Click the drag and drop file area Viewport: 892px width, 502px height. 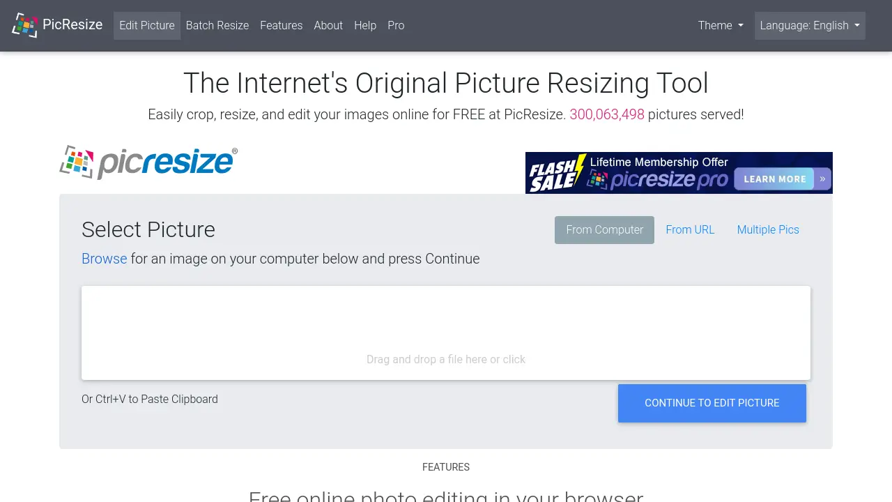[x=446, y=333]
